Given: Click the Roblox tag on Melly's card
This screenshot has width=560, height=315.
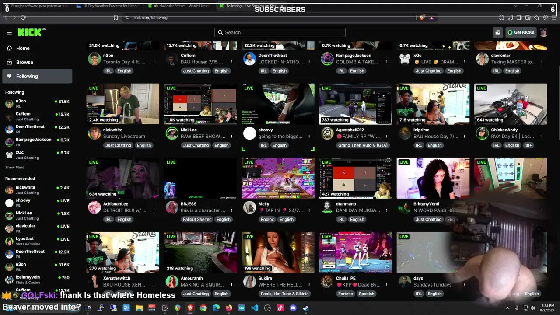Looking at the screenshot, I should pyautogui.click(x=267, y=219).
